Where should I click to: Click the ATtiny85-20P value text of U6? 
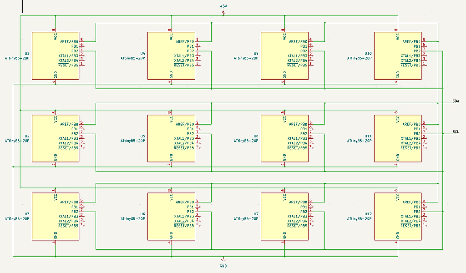(132, 218)
